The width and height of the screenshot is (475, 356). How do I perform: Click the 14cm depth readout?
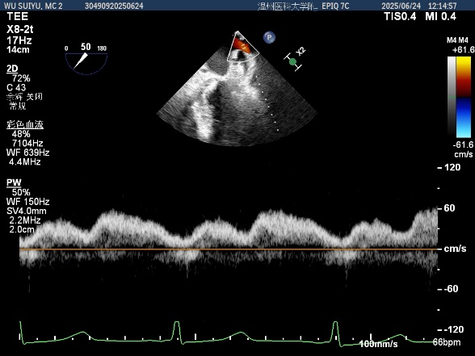pos(18,50)
